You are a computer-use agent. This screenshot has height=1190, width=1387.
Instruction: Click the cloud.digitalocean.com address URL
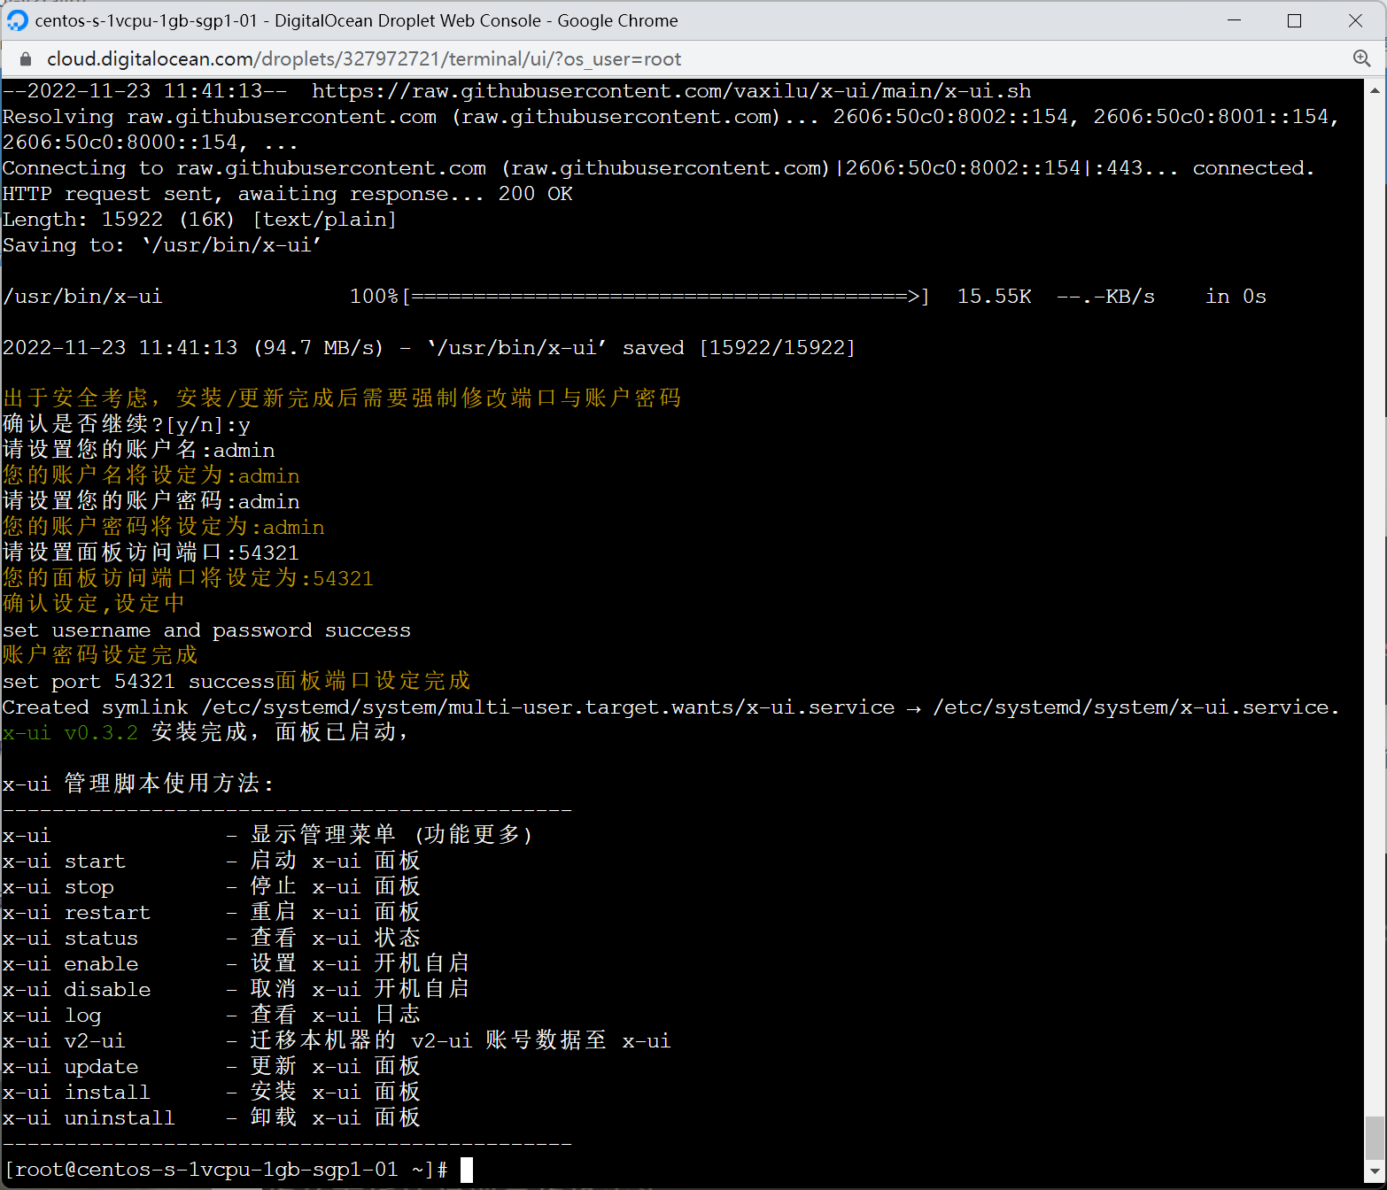tap(363, 59)
